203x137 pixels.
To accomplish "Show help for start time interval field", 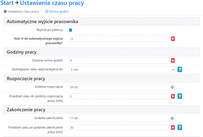I will 180,96.
